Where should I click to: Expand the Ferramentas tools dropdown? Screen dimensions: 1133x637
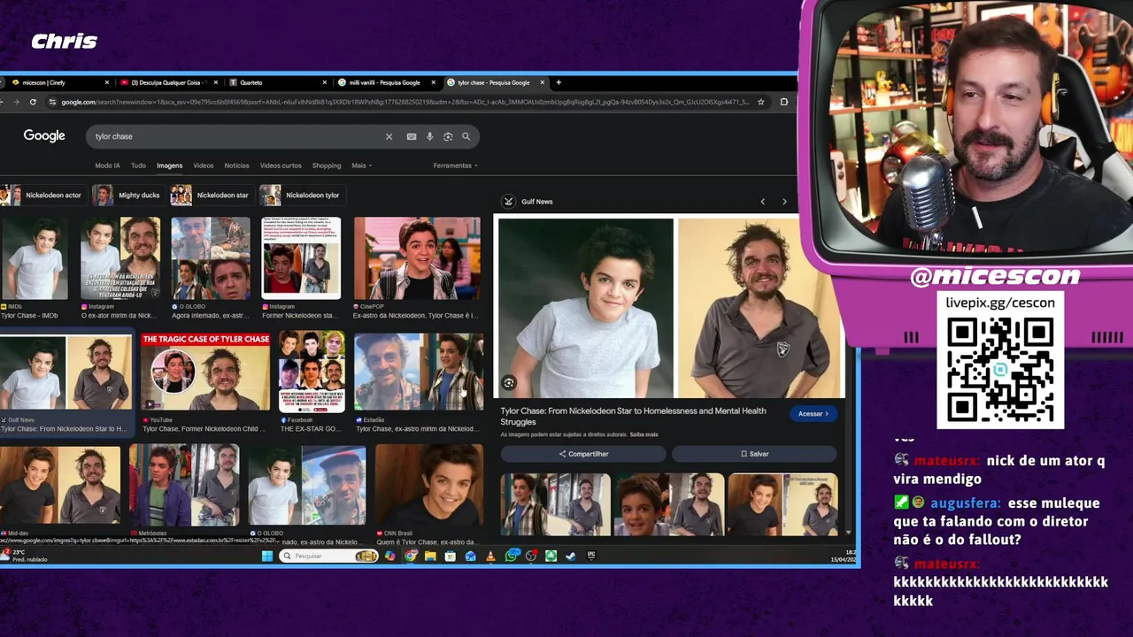[x=455, y=165]
